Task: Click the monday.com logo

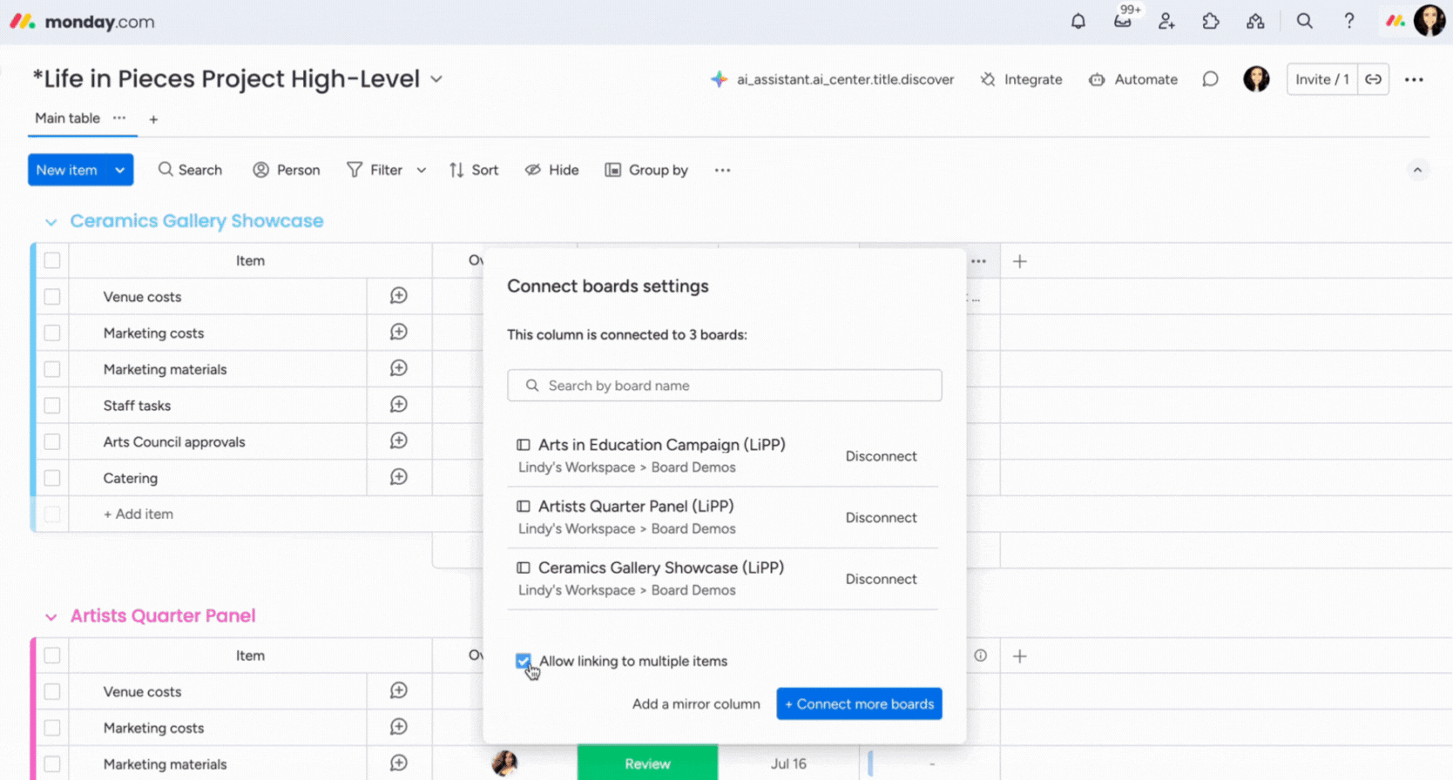Action: [x=82, y=22]
